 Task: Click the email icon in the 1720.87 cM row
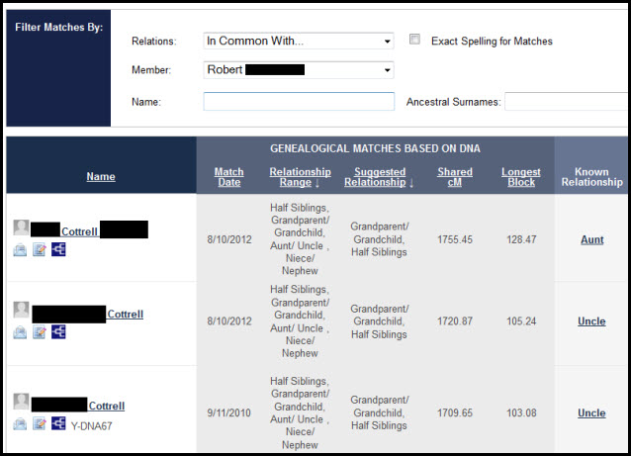[21, 332]
